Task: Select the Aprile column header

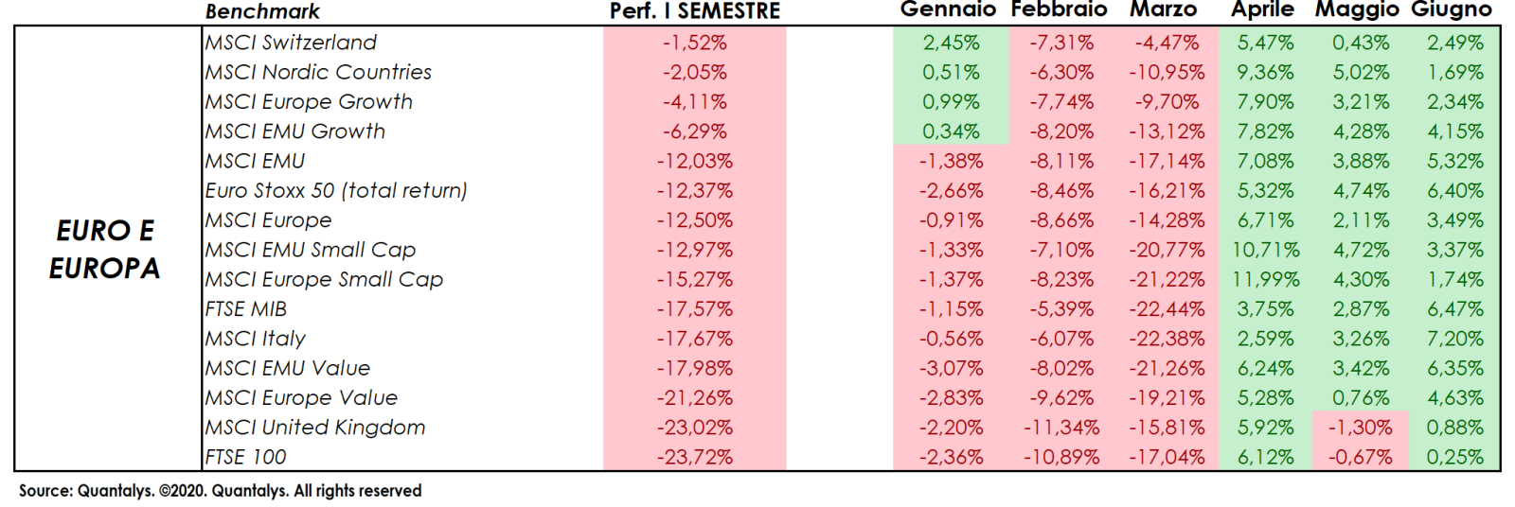Action: pyautogui.click(x=1262, y=10)
